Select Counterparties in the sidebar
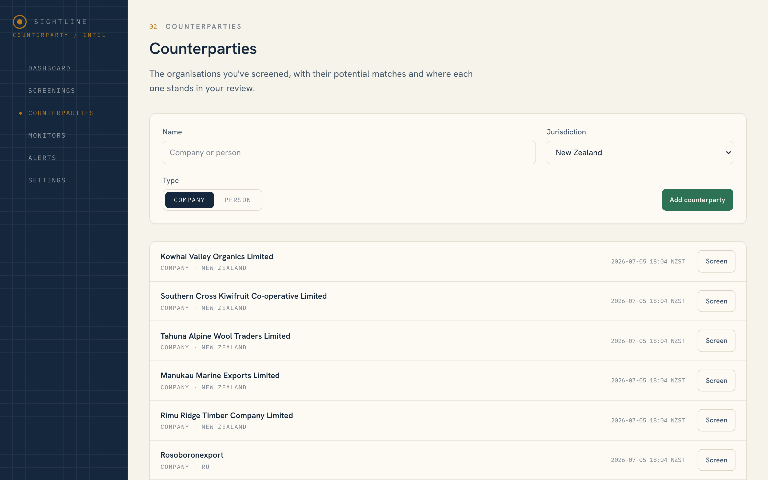 coord(61,113)
